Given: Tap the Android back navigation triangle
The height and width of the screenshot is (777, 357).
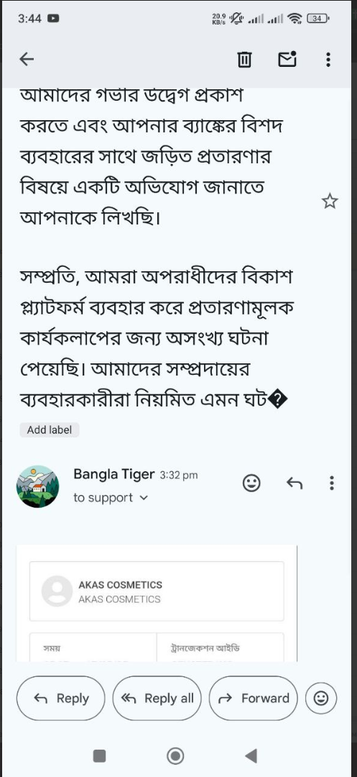Looking at the screenshot, I should pyautogui.click(x=251, y=755).
